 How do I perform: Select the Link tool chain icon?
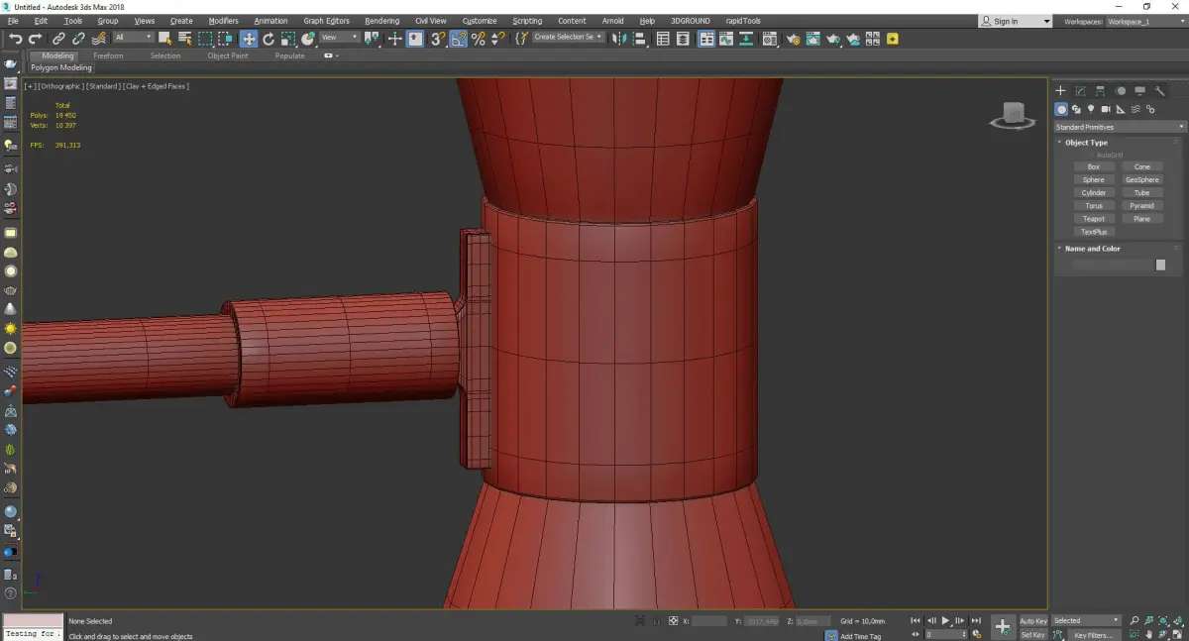tap(58, 39)
